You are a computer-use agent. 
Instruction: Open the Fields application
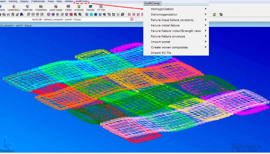[x=68, y=8]
